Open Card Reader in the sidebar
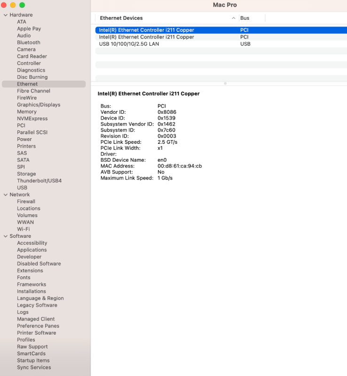 tap(32, 56)
